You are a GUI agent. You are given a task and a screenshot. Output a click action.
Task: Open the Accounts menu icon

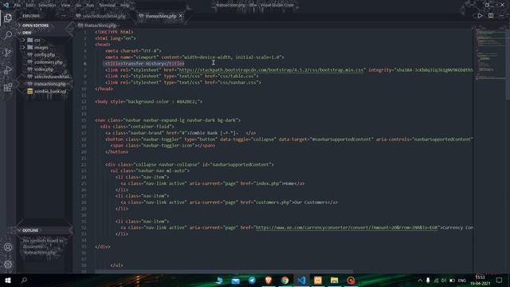(x=8, y=247)
